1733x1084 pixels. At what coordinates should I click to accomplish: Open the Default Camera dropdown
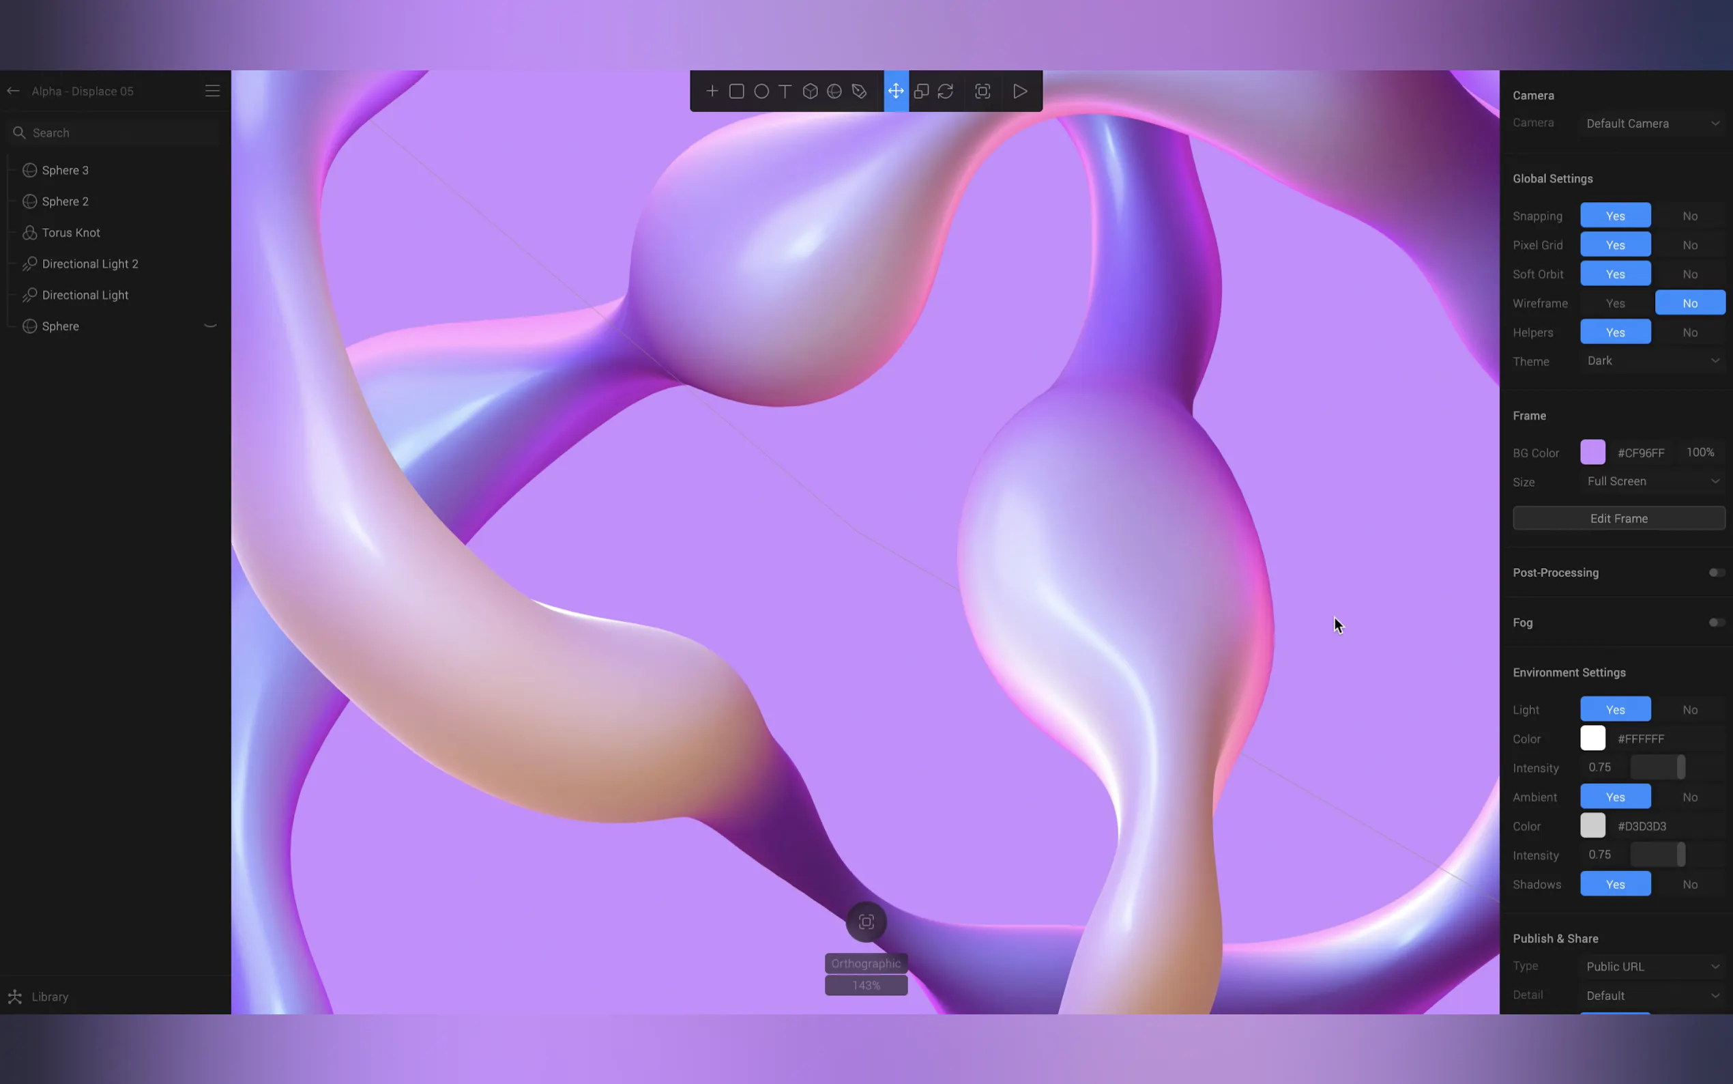[1651, 124]
